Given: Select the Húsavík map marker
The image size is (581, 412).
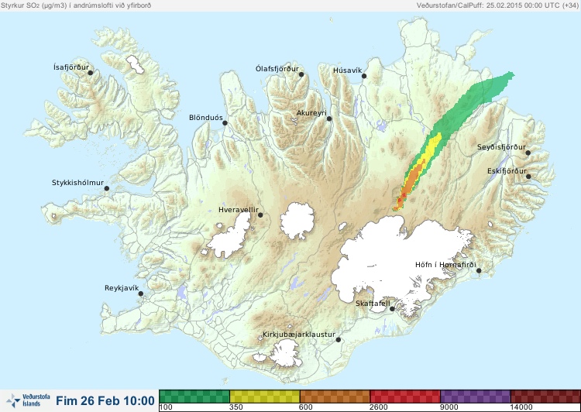Looking at the screenshot, I should 364,76.
